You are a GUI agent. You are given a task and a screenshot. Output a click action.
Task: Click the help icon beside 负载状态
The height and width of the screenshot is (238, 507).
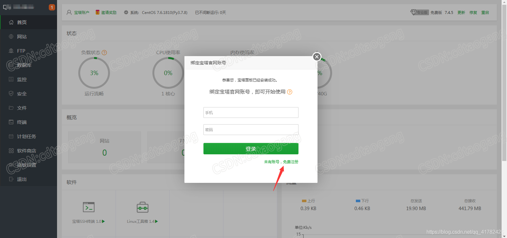pyautogui.click(x=104, y=53)
